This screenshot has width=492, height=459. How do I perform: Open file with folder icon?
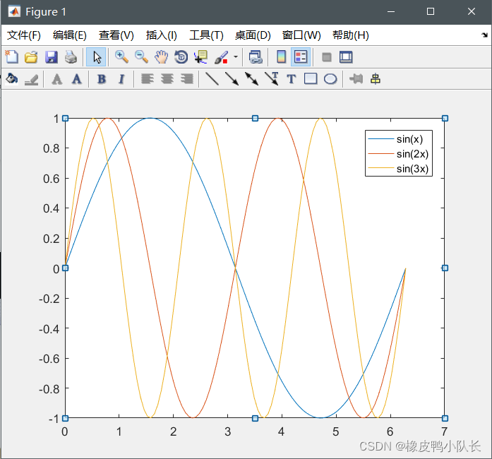pyautogui.click(x=31, y=57)
